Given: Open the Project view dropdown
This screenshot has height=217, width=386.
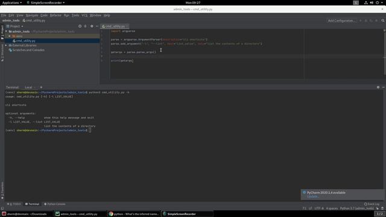Looking at the screenshot, I should click(14, 26).
